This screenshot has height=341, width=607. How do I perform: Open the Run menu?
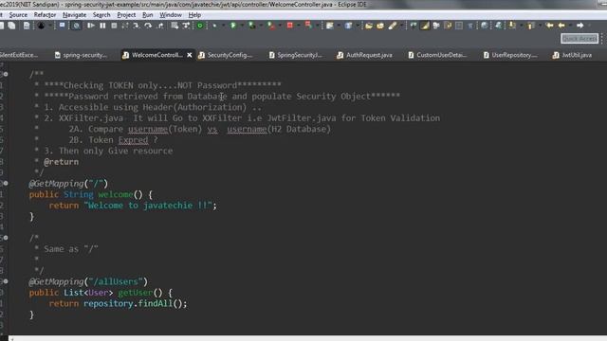[148, 15]
